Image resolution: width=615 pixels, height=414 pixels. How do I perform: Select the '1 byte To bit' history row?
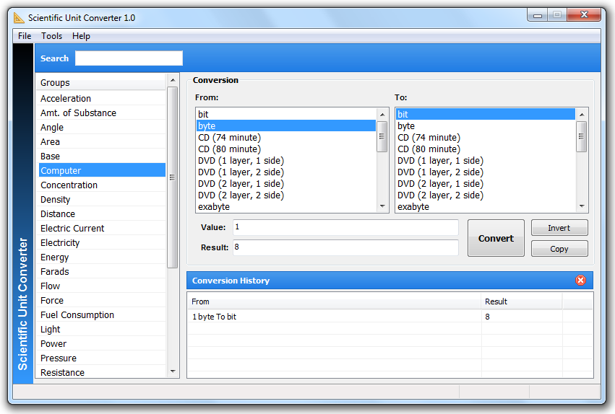390,317
